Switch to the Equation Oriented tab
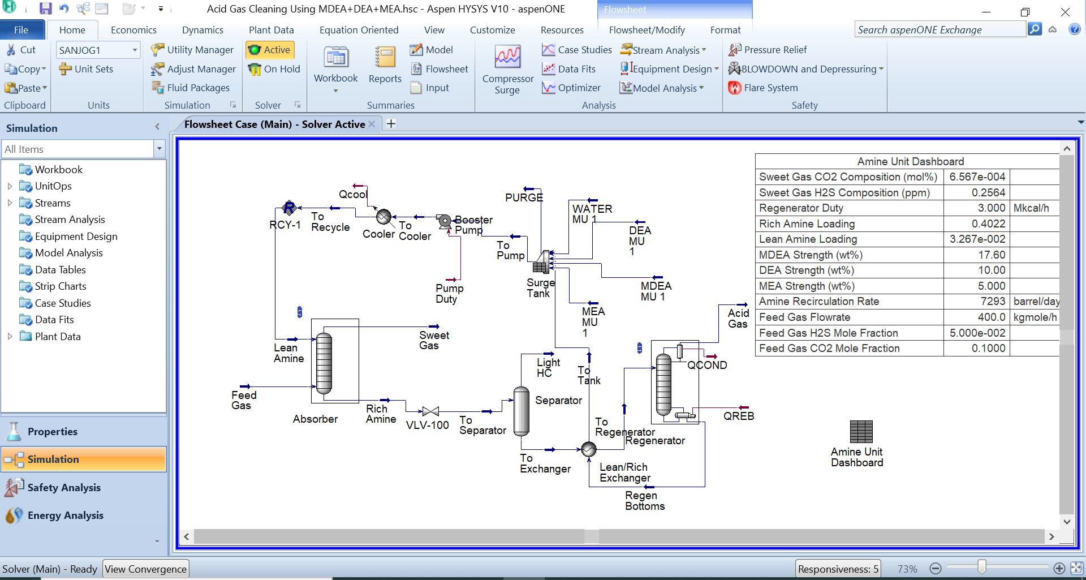1086x580 pixels. point(359,30)
